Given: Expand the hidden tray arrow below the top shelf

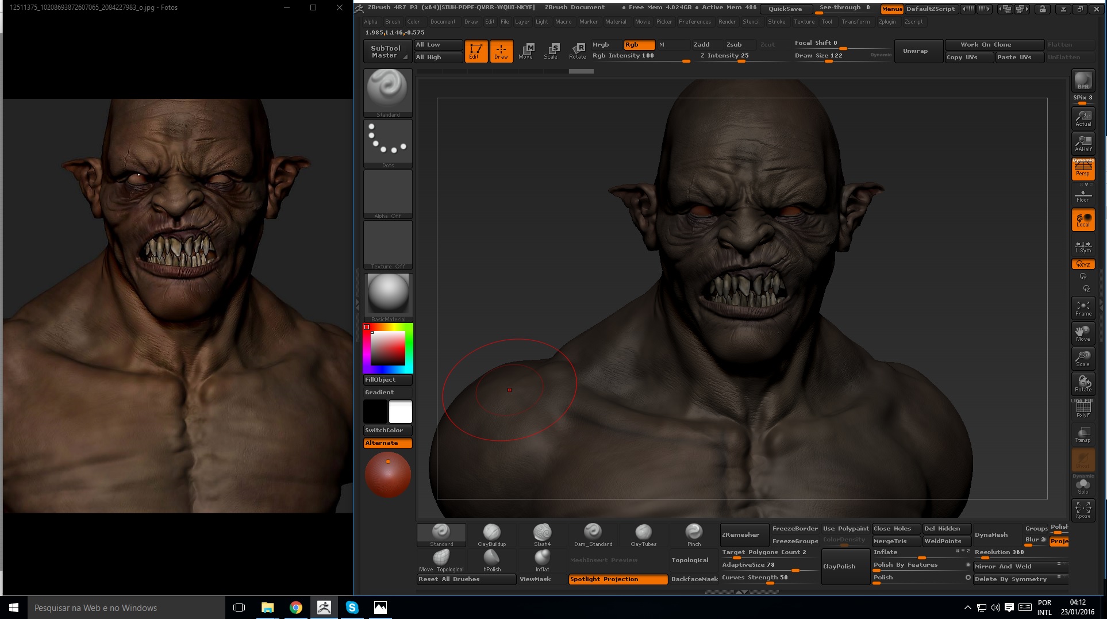Looking at the screenshot, I should [x=582, y=71].
